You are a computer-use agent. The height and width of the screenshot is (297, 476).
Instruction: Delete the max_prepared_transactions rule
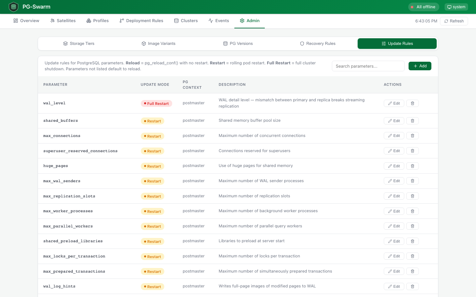[x=412, y=271]
